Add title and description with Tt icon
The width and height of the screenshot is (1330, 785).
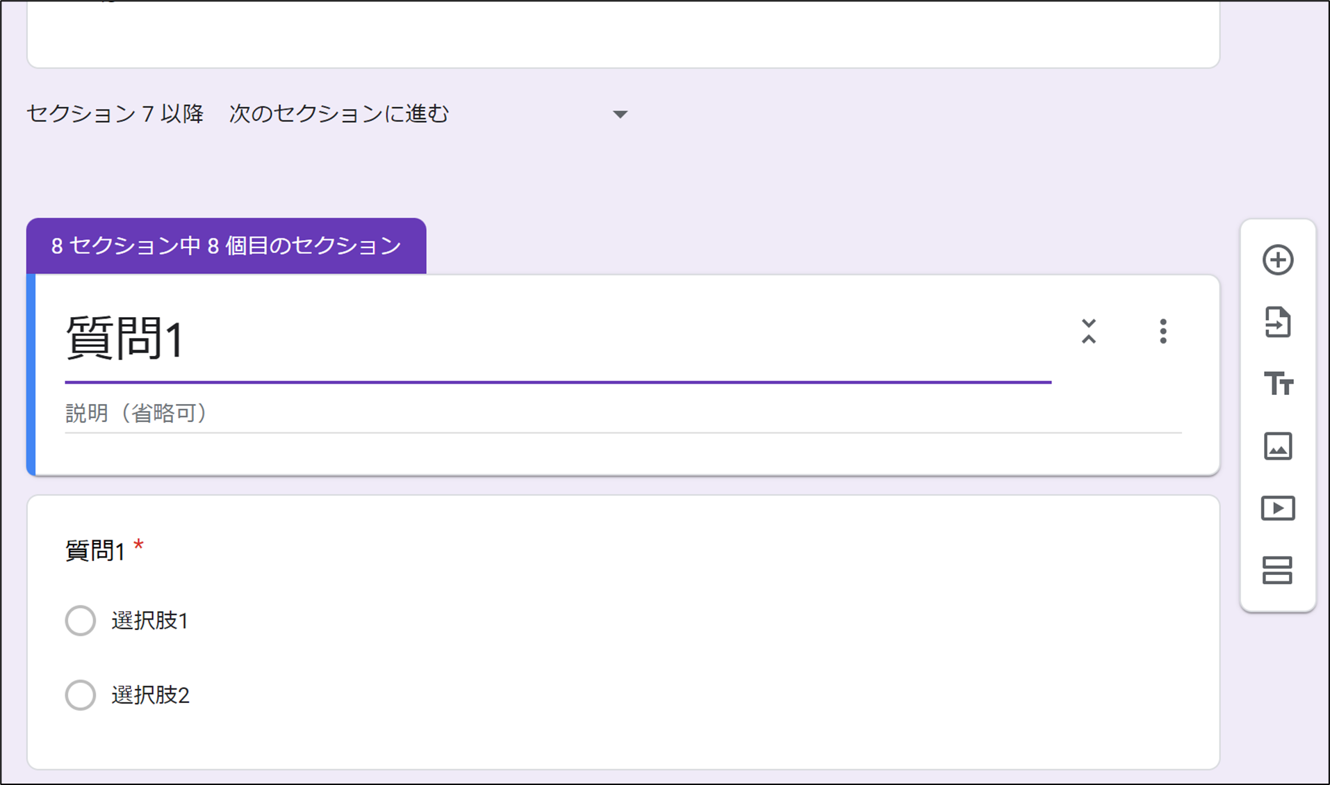click(x=1277, y=383)
